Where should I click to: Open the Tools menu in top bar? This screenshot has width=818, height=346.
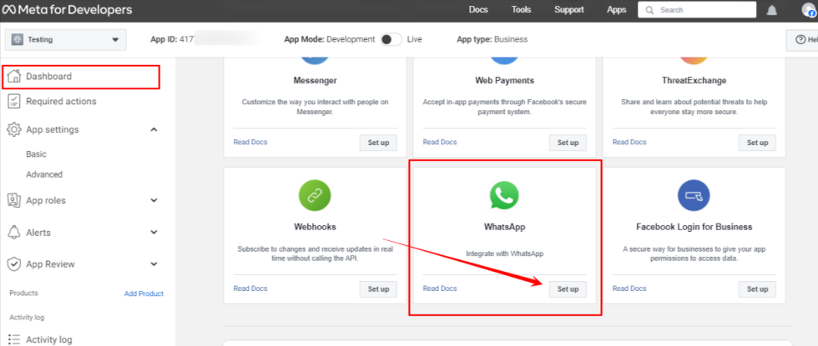click(521, 10)
